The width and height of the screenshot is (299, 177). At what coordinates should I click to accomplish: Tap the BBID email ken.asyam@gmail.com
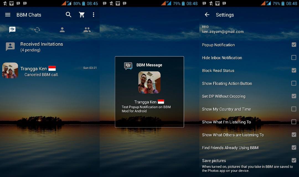coord(223,32)
